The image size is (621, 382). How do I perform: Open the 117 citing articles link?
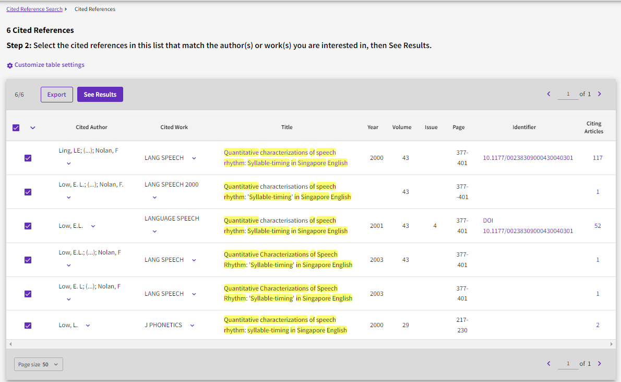coord(598,158)
